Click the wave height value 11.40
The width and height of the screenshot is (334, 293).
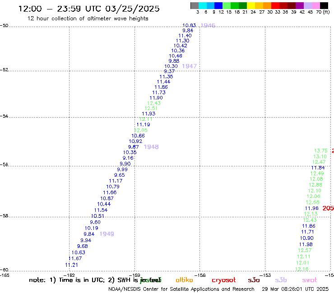point(185,36)
